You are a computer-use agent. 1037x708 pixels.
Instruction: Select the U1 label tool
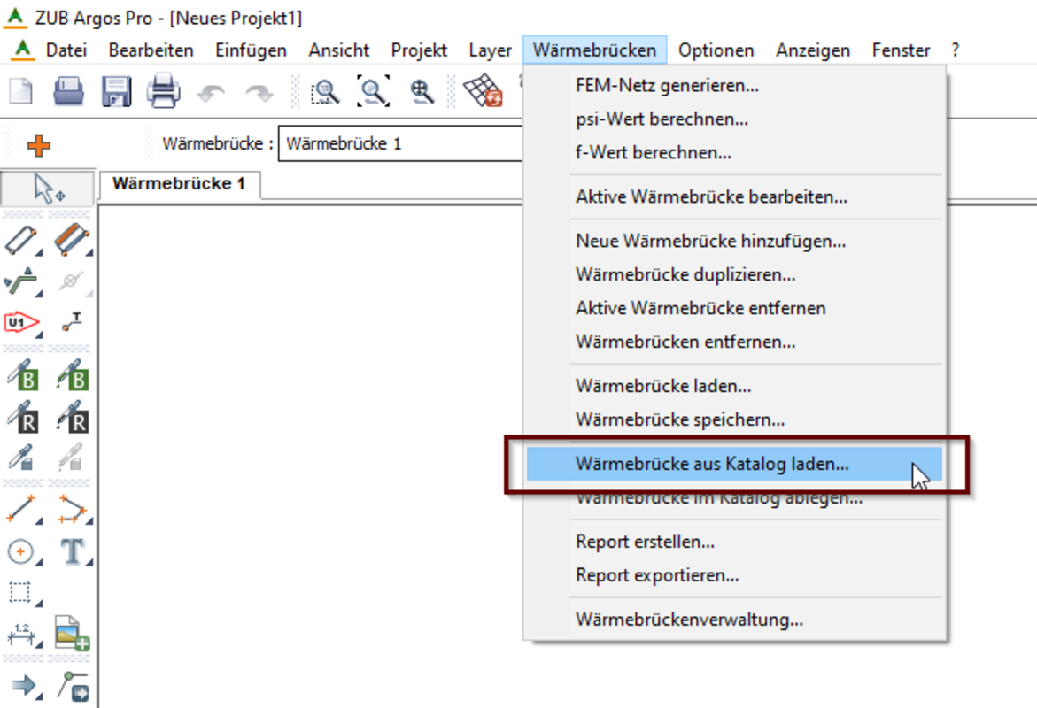point(21,324)
